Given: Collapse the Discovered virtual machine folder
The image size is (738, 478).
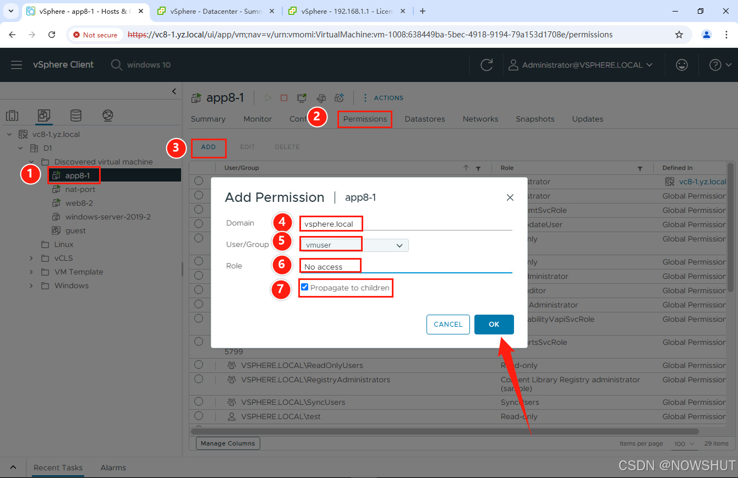Looking at the screenshot, I should coord(31,162).
